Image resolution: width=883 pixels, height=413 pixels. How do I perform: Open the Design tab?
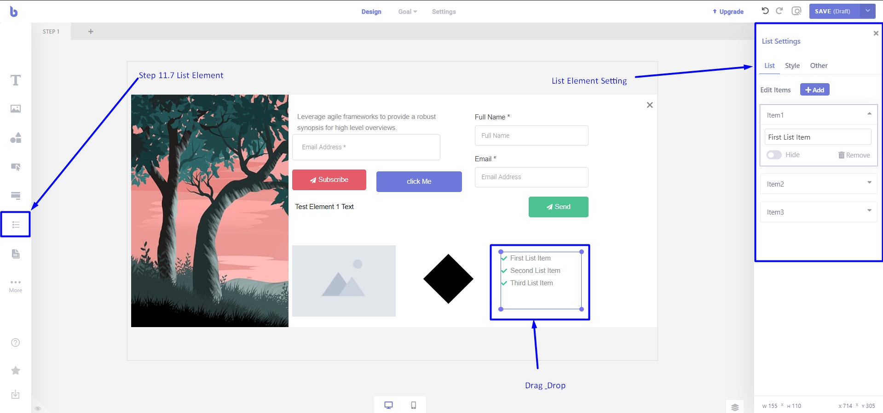(x=371, y=12)
